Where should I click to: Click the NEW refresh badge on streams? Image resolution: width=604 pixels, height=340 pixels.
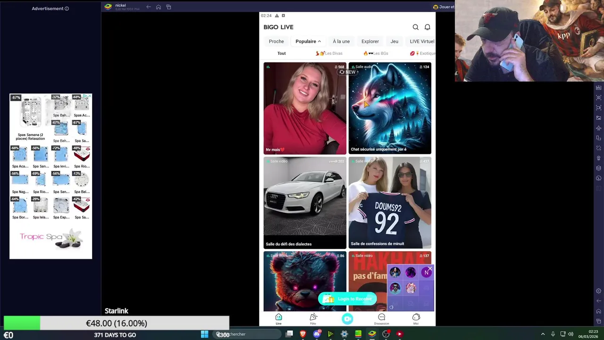coord(347,72)
